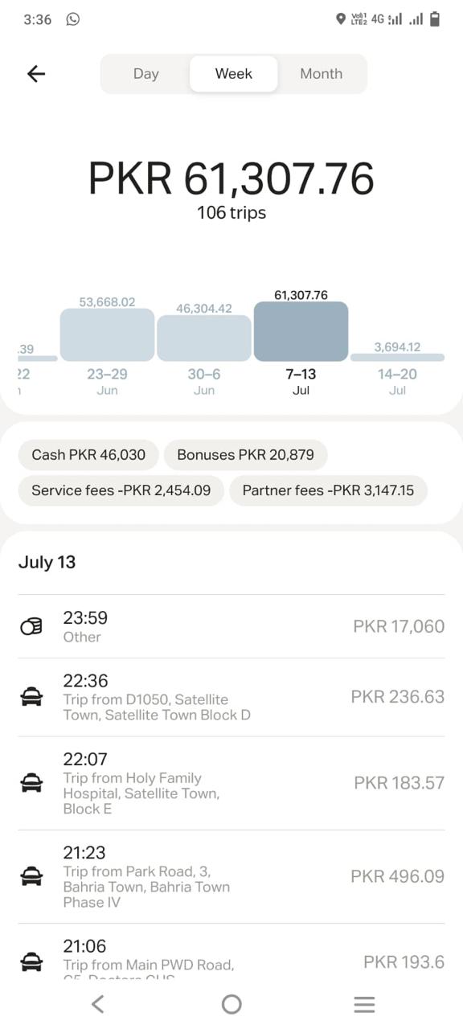Switch to the Day tab
This screenshot has width=463, height=1029.
click(145, 74)
